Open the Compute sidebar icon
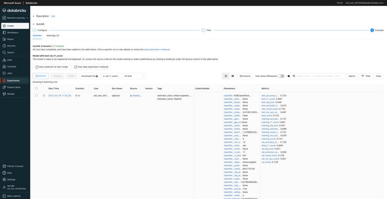387x199 pixels. click(4, 66)
